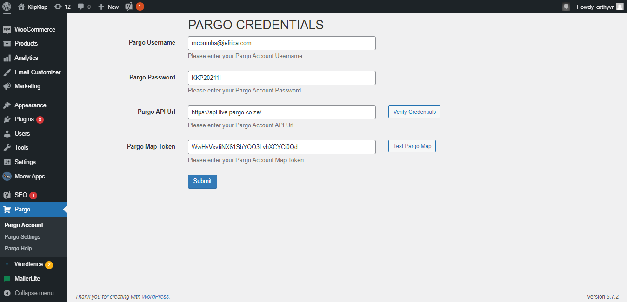The width and height of the screenshot is (627, 302).
Task: Open the WooCommerce menu icon
Action: pos(7,29)
